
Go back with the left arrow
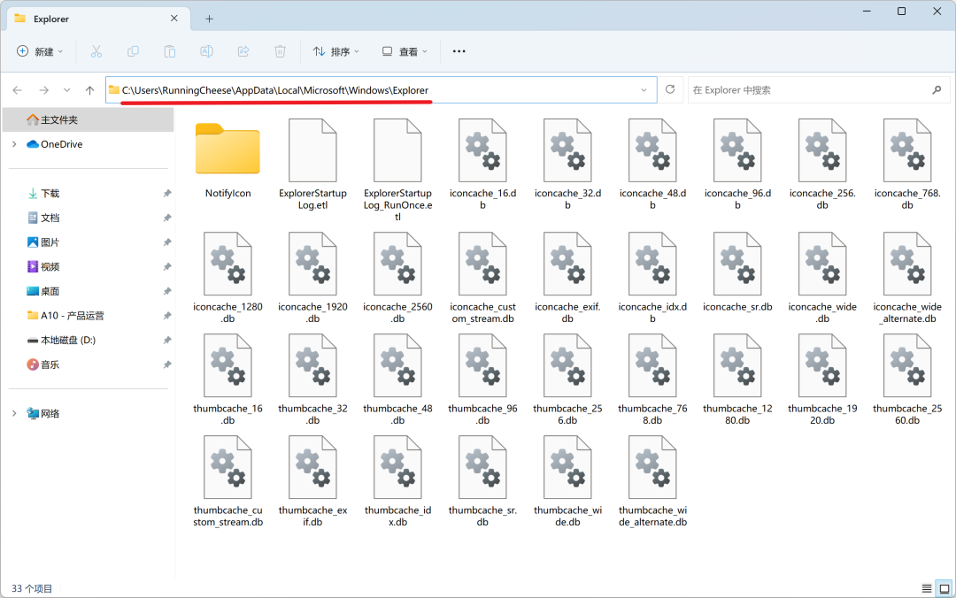click(x=18, y=90)
